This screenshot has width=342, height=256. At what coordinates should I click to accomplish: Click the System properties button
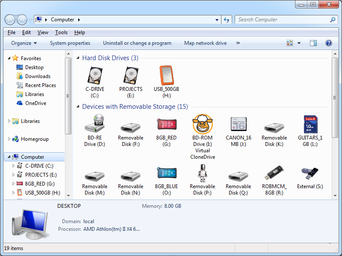click(x=70, y=43)
